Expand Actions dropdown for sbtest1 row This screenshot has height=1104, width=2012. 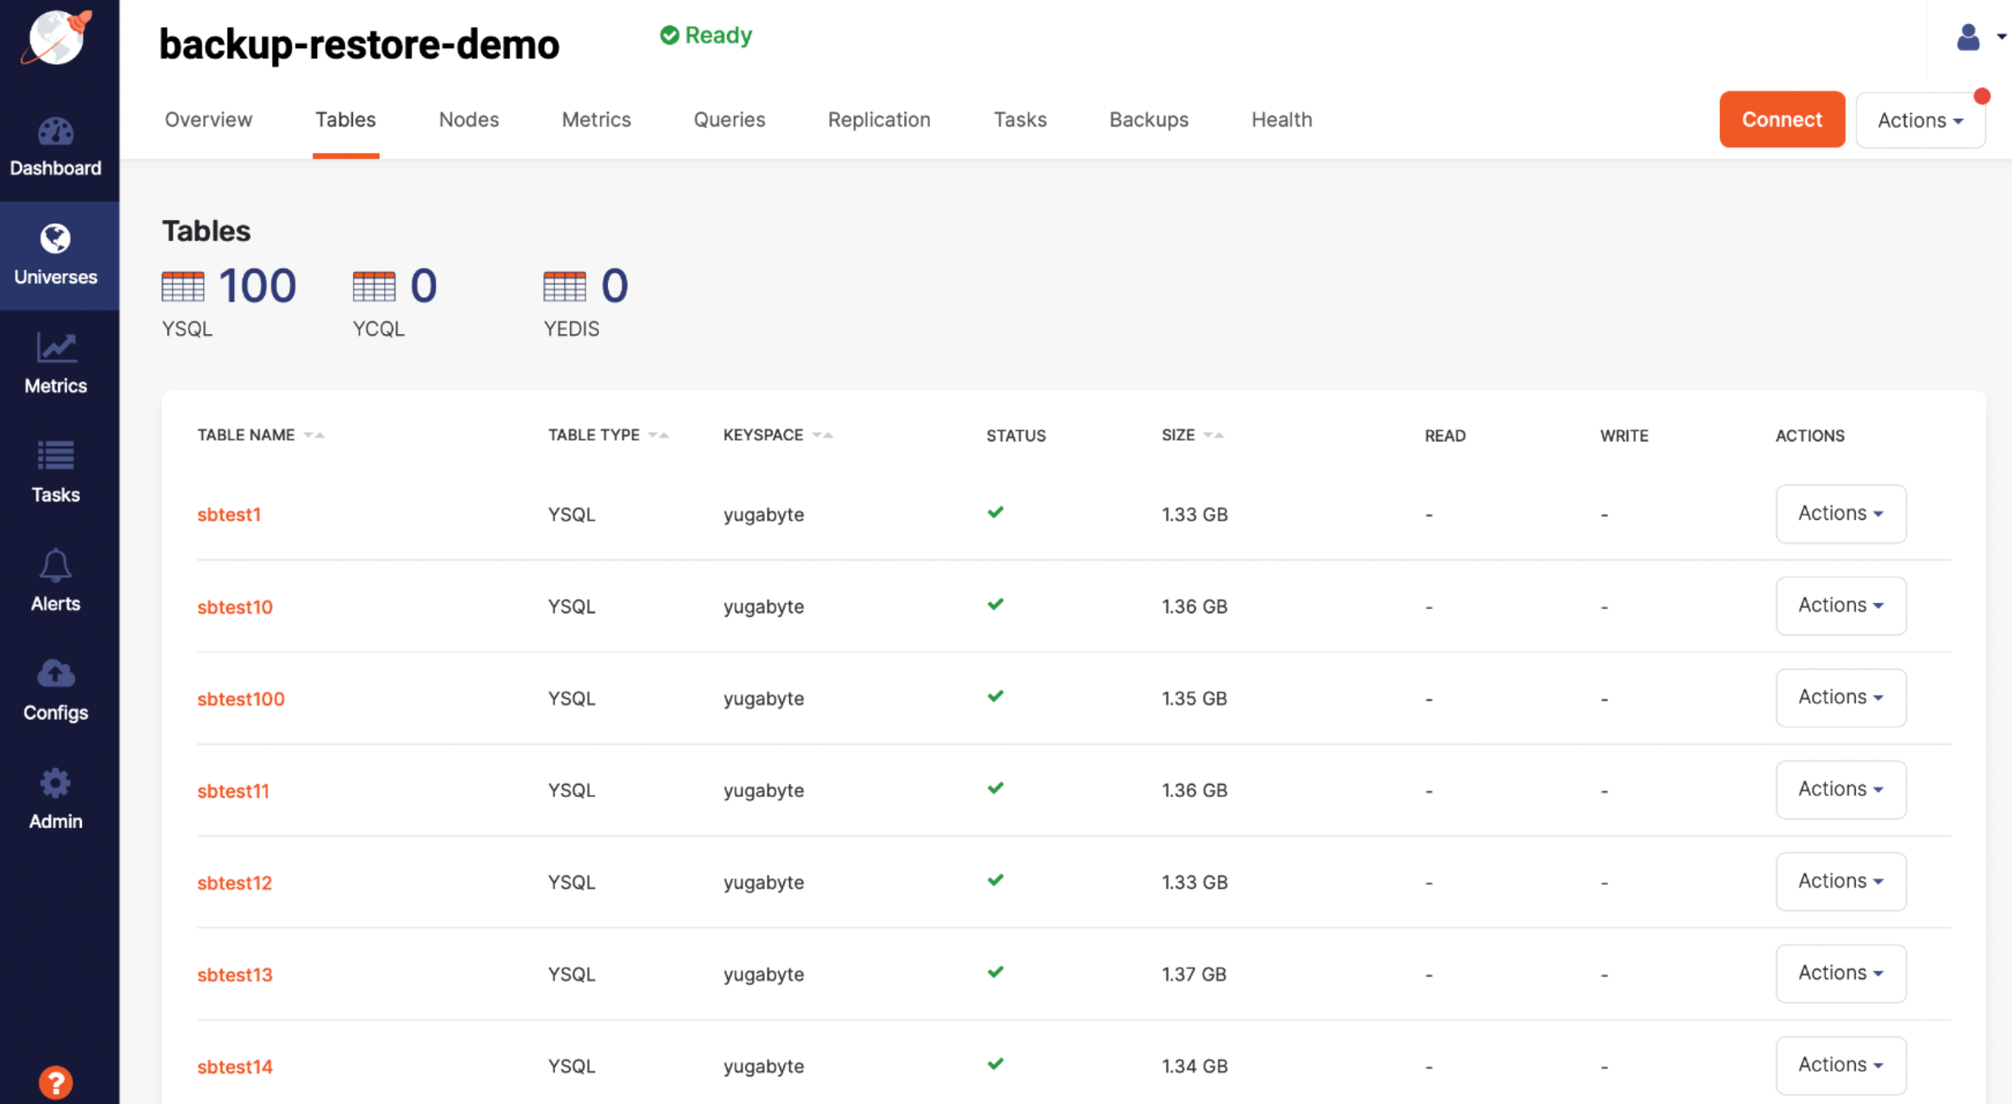[x=1840, y=514]
